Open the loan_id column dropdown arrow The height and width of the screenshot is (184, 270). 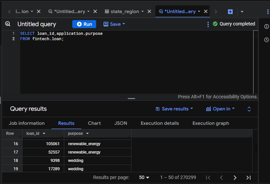pos(44,133)
